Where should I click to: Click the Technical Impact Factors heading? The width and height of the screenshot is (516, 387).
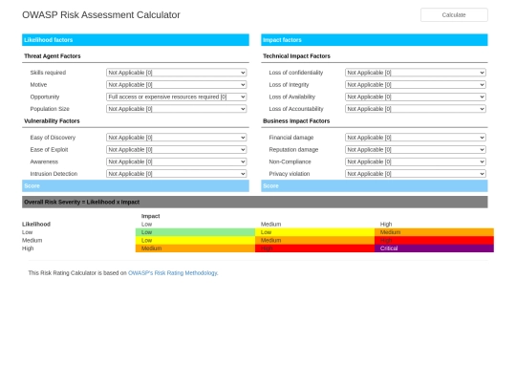click(296, 56)
